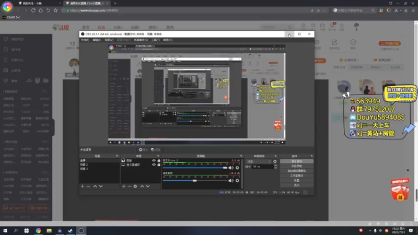Select 场景 2 in the scenes list

coord(99,164)
